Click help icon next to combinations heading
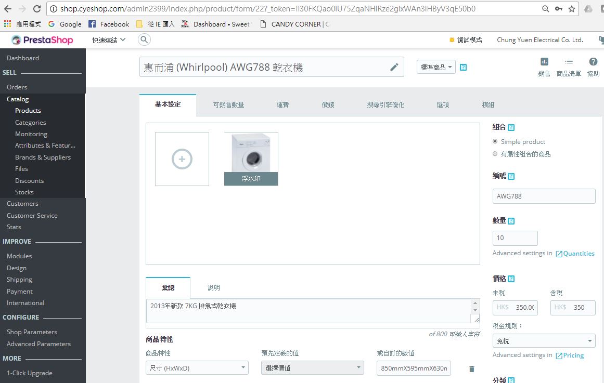Screen dimensions: 604x383 click(511, 127)
